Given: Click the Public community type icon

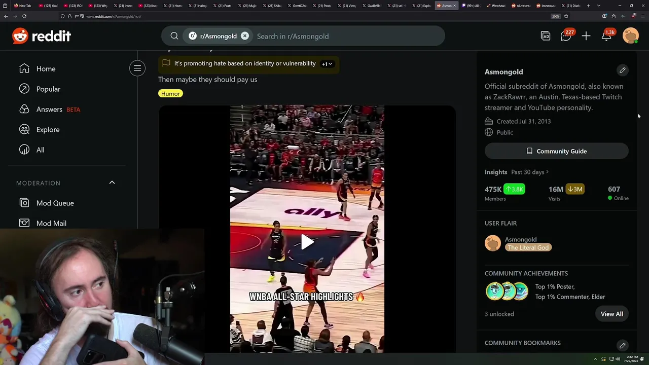Looking at the screenshot, I should click(x=489, y=132).
